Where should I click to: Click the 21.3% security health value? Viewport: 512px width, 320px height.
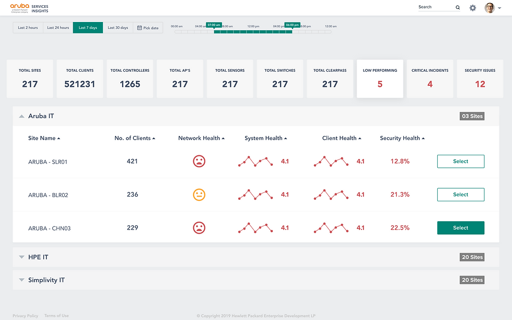[x=400, y=195]
